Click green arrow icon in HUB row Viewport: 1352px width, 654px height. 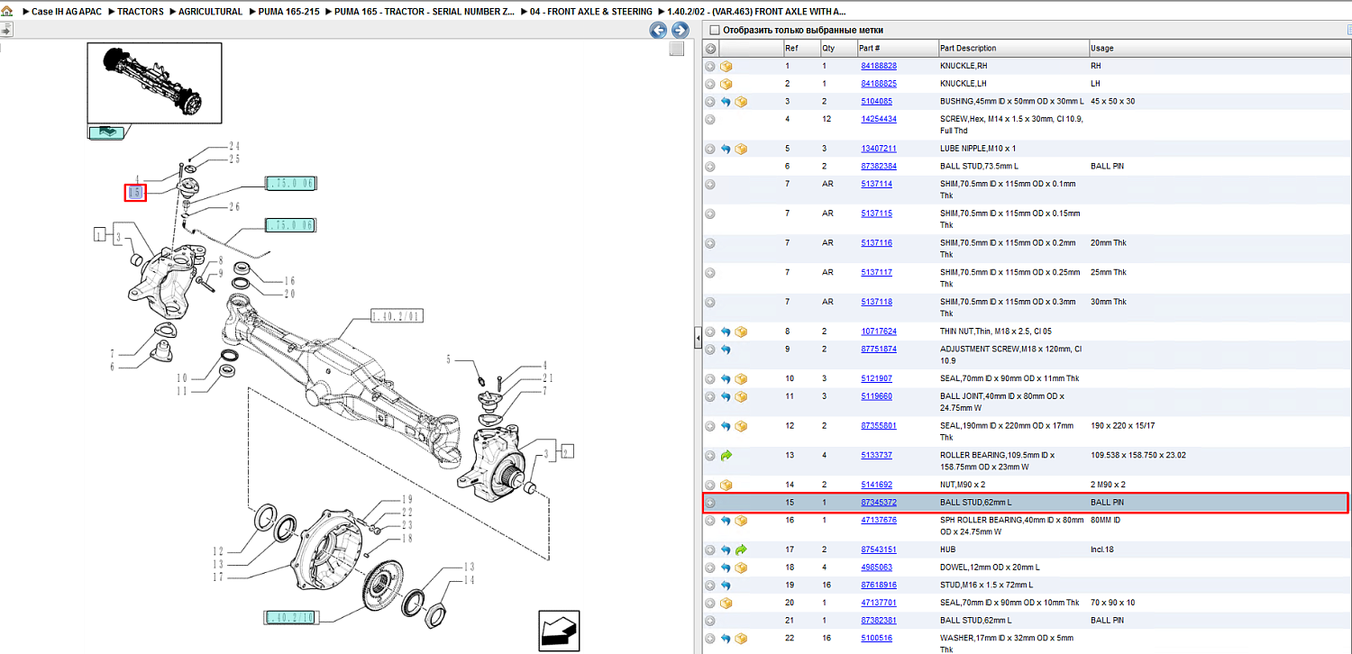[741, 550]
